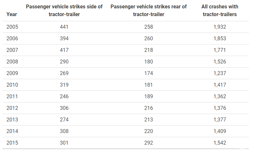
Task: Select the 2005 year cell
Action: coord(12,27)
